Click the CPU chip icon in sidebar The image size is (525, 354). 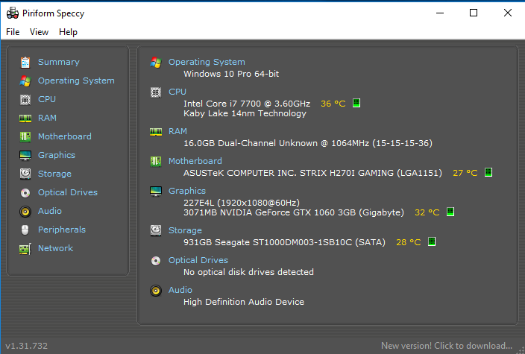point(25,100)
